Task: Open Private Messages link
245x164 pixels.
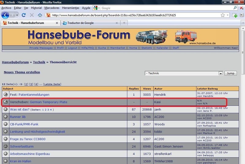Action: click(41, 48)
